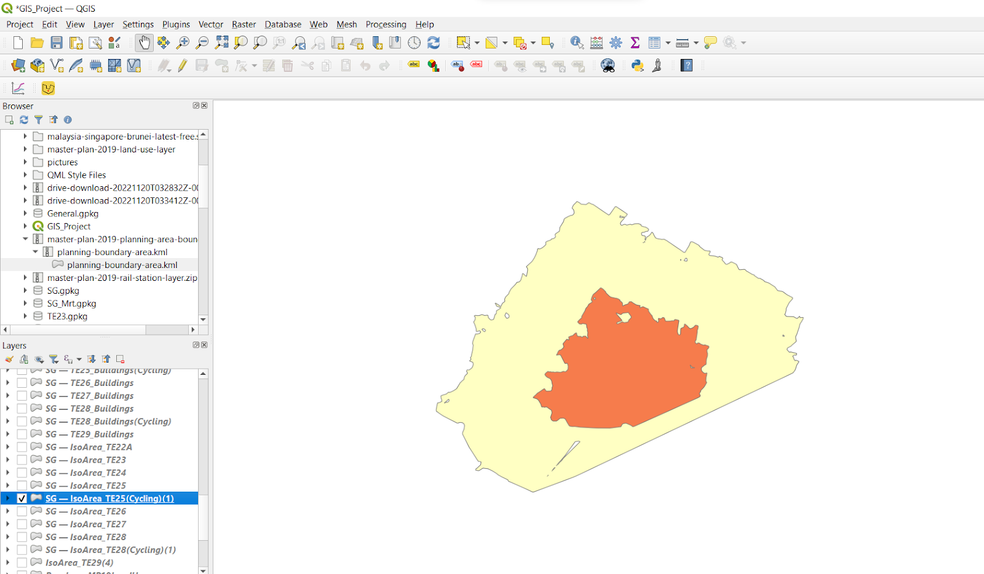Click the Refresh map canvas icon
Screen dimensions: 984x574
click(x=434, y=42)
